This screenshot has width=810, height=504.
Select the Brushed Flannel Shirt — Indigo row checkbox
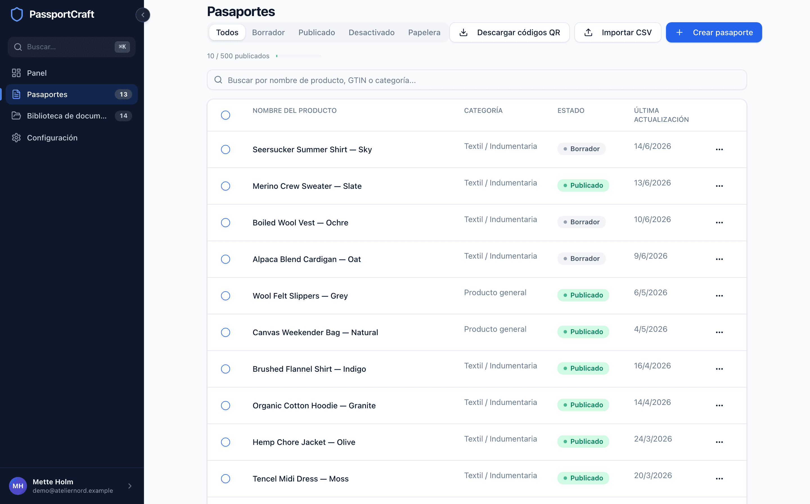[226, 369]
